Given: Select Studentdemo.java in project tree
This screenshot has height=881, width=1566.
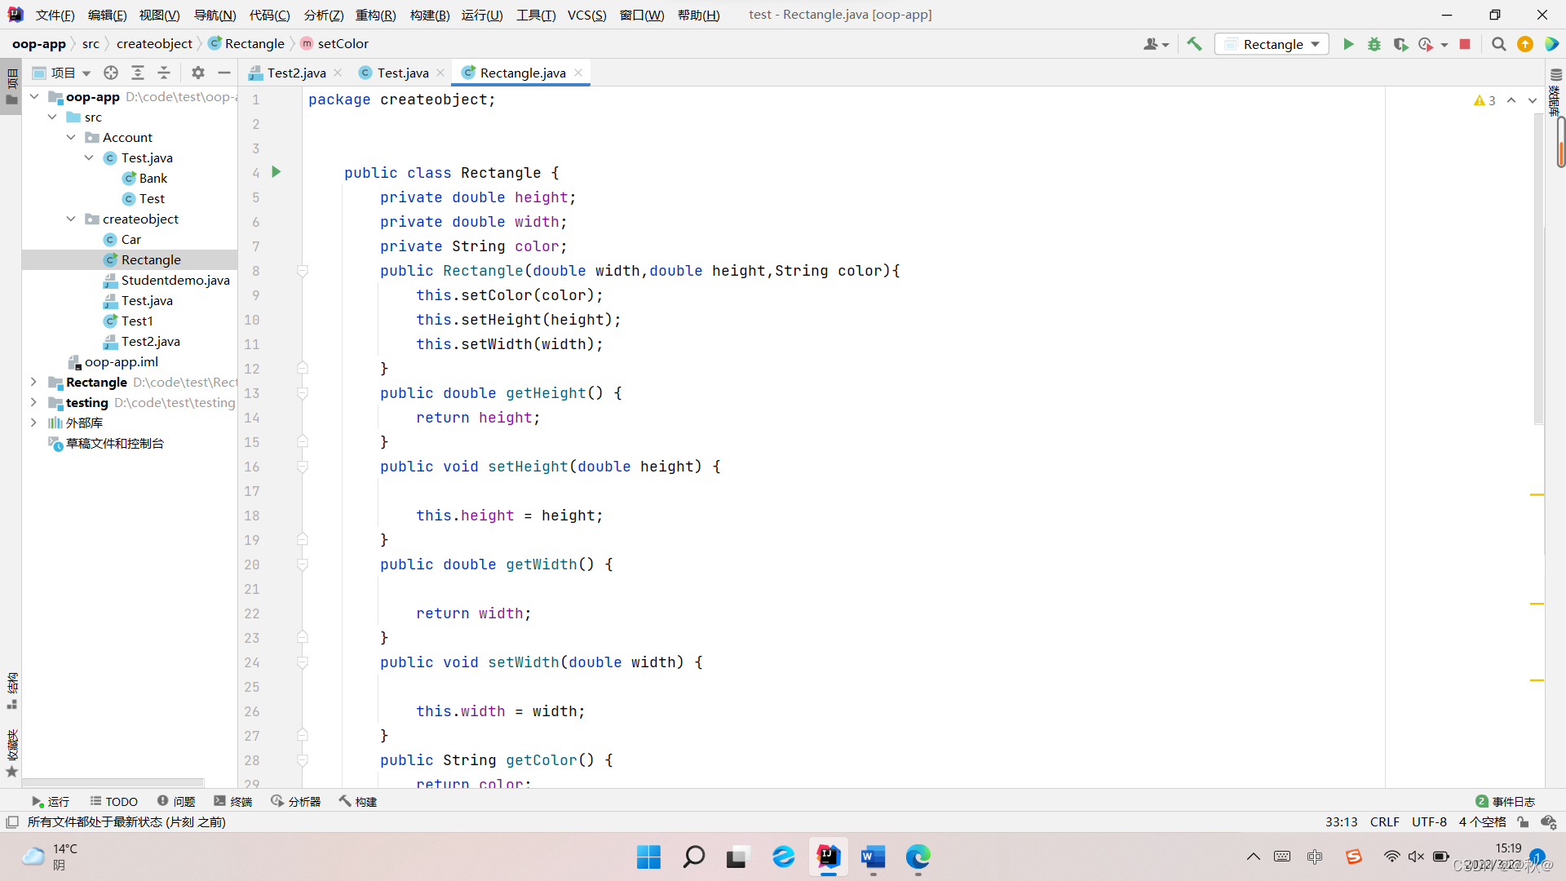Looking at the screenshot, I should coord(175,281).
